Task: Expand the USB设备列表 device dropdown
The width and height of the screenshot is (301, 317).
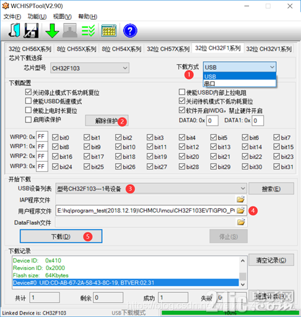Action: click(151, 188)
